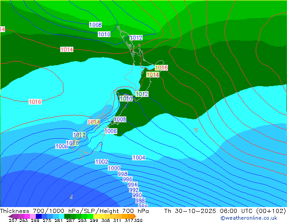Click the red '1016' label on the cyan area
This screenshot has width=287, height=222.
click(x=35, y=102)
